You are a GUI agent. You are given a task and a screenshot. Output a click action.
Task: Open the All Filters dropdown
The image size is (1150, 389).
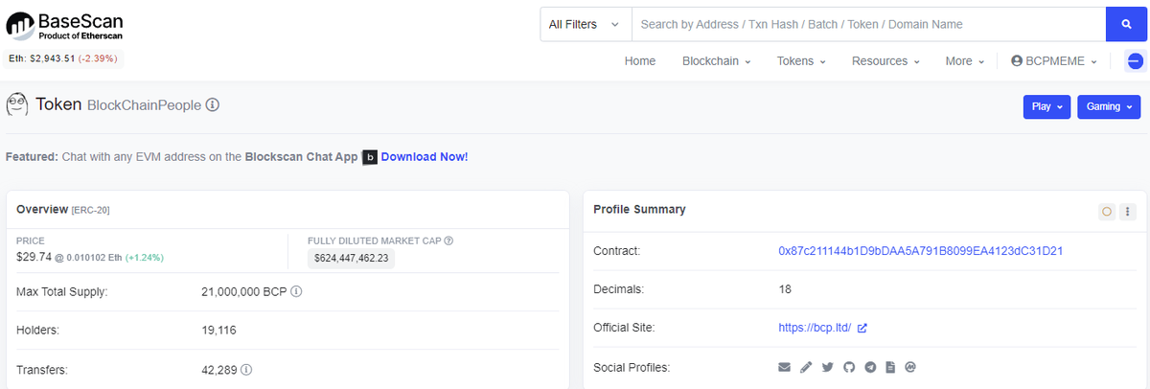point(586,24)
